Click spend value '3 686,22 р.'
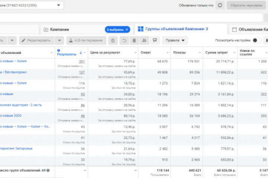 (226, 116)
